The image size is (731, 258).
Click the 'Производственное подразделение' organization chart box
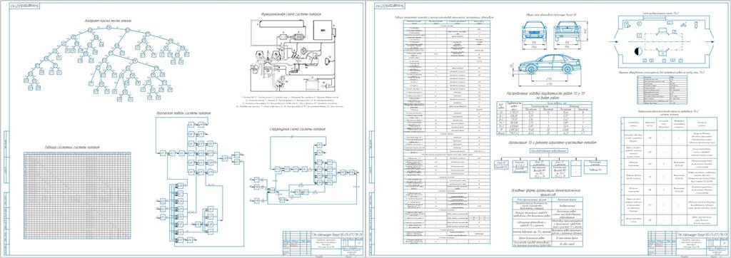[550, 150]
